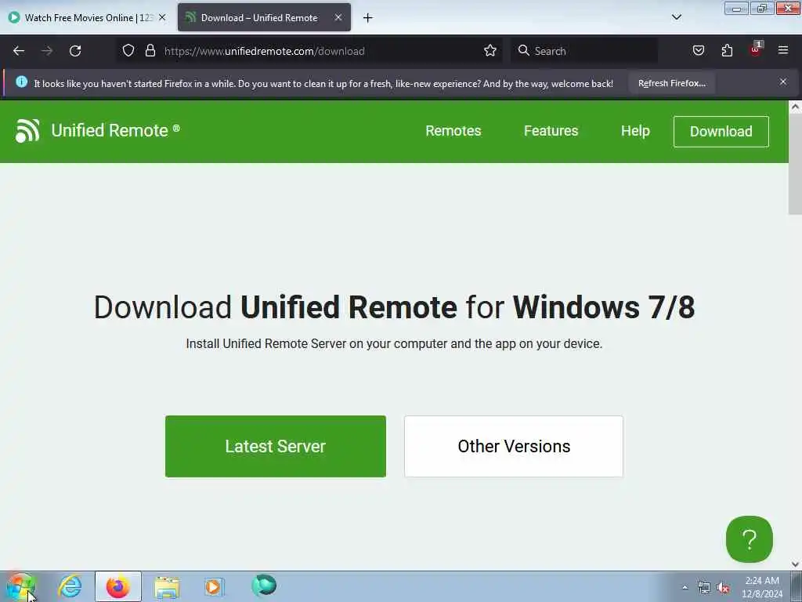Open the Firefox hamburger menu
Viewport: 802px width, 602px height.
click(x=783, y=50)
